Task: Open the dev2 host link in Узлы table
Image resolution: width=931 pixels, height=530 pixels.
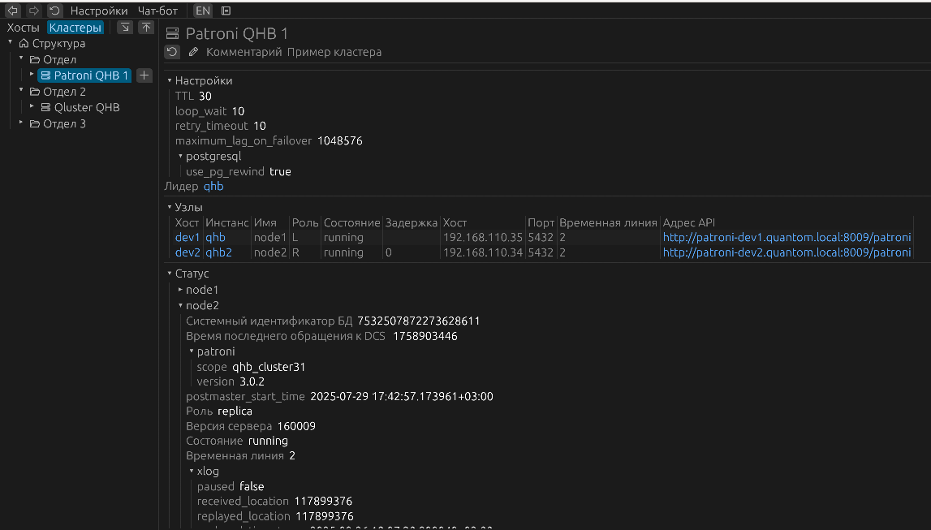Action: [x=187, y=252]
